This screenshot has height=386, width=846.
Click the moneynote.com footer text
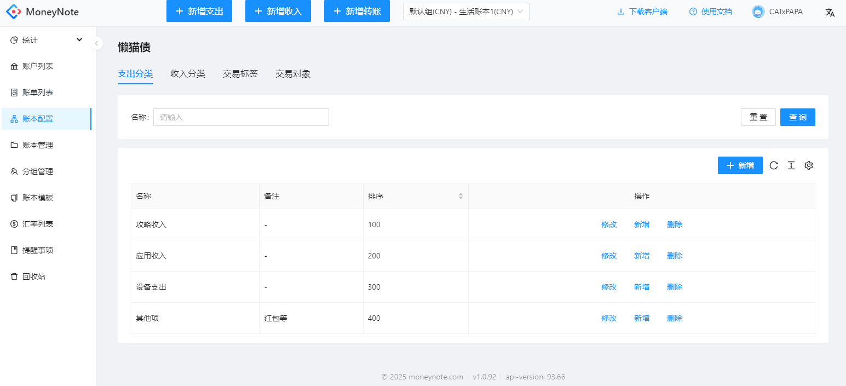pos(422,377)
